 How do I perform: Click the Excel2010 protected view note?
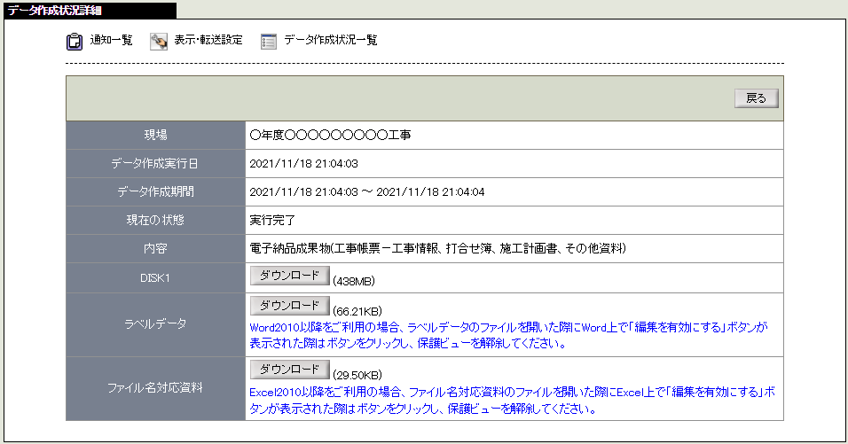[x=512, y=401]
